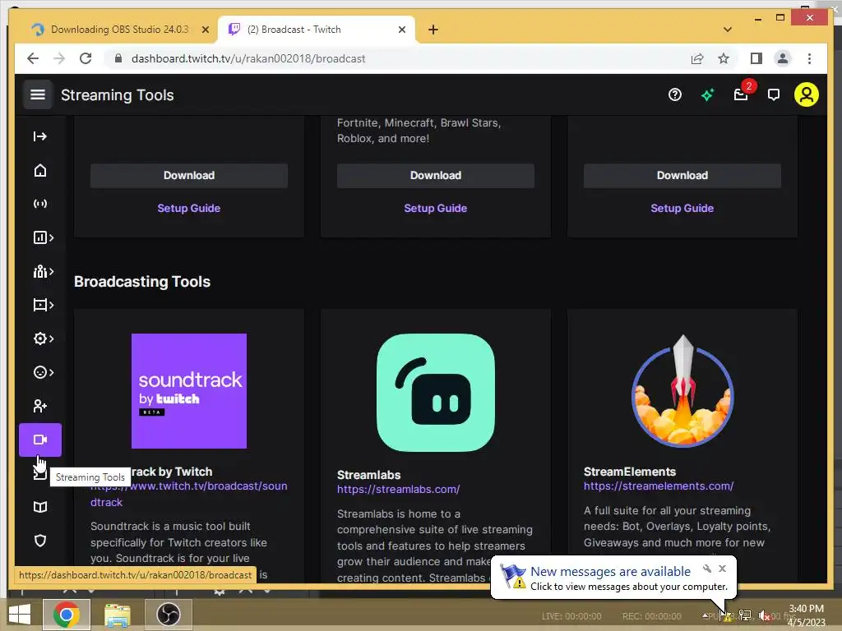
Task: Click the green sparkle icon in header
Action: pos(708,95)
